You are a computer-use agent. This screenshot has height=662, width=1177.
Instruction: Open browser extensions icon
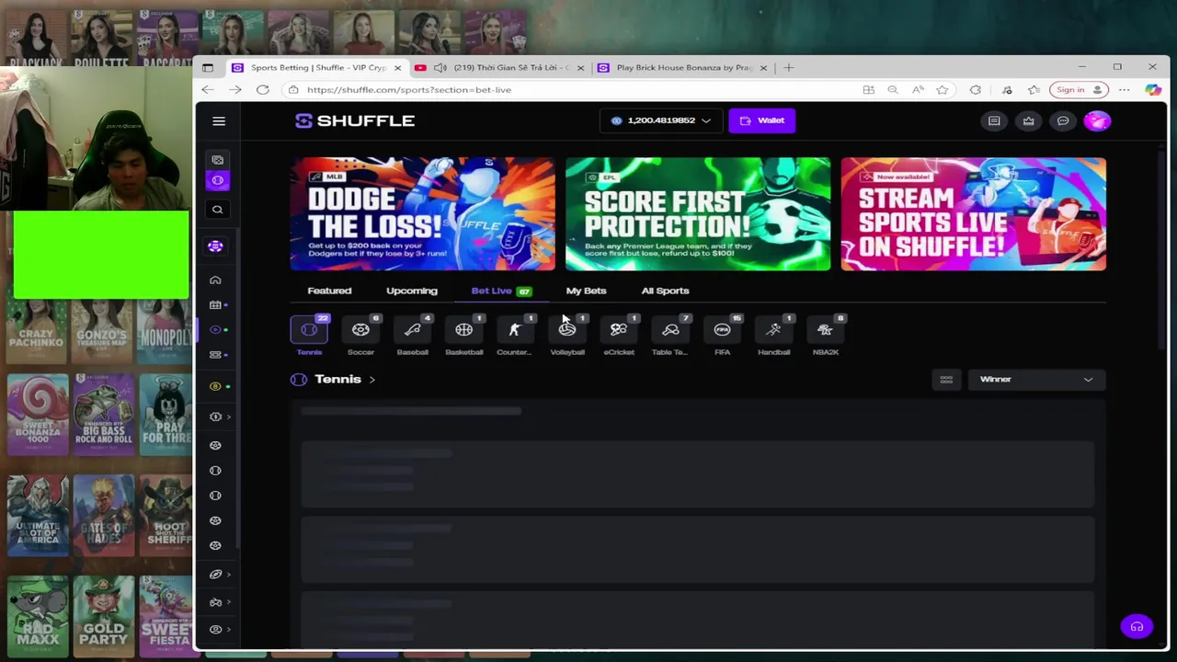click(x=975, y=89)
